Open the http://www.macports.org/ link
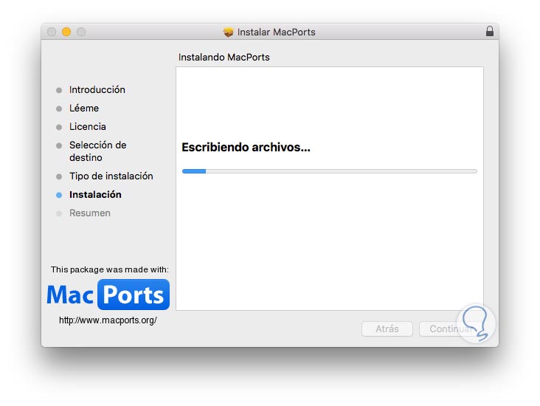540x406 pixels. 108,320
